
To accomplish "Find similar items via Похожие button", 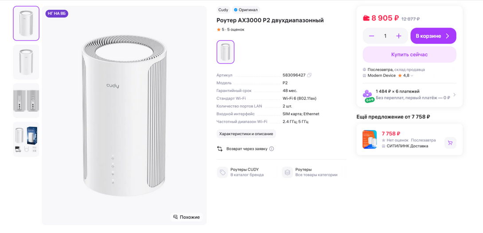I will [x=187, y=217].
